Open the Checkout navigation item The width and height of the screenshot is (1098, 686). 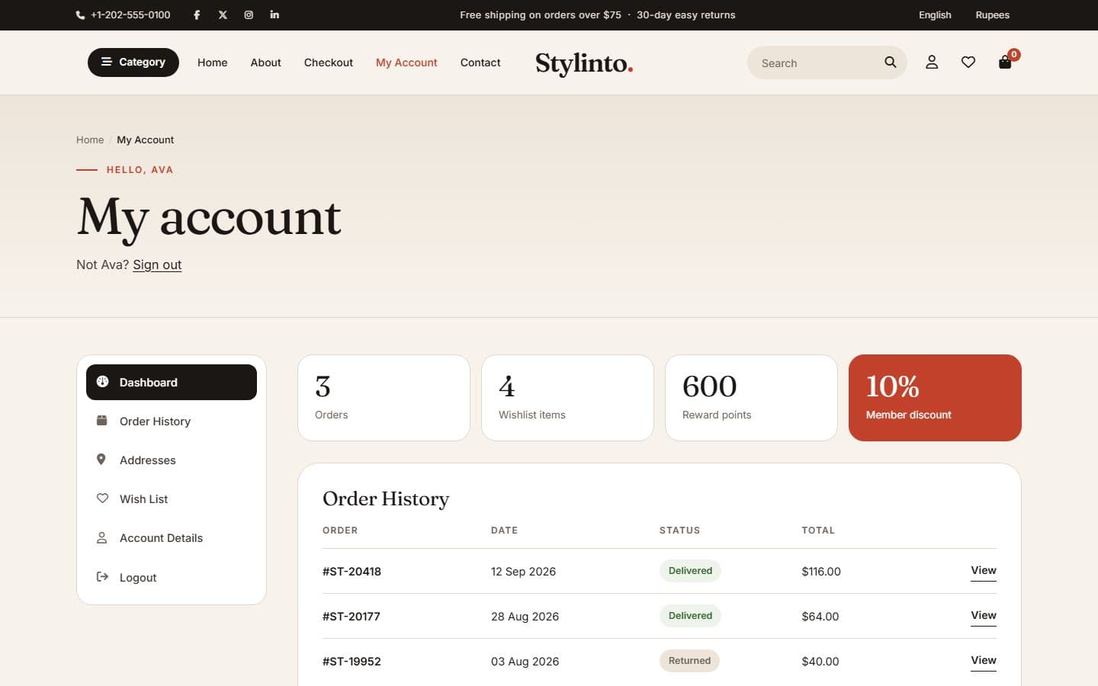tap(329, 63)
